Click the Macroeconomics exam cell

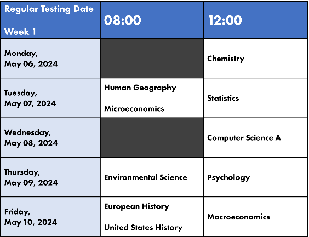[255, 217]
